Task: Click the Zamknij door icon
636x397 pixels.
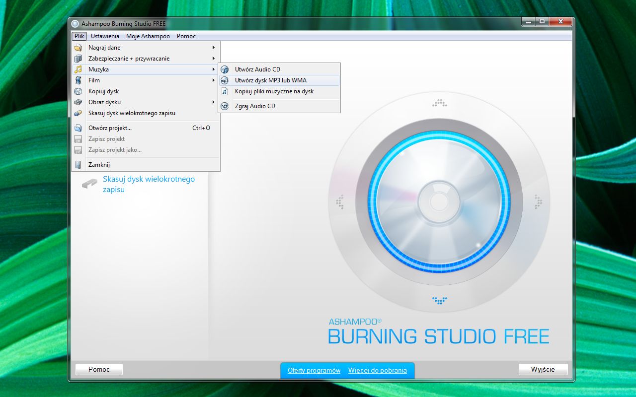Action: (78, 165)
